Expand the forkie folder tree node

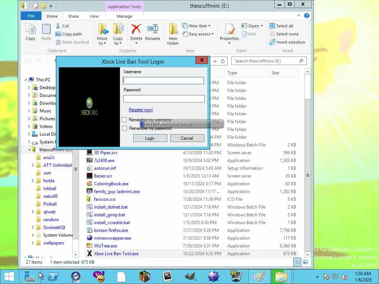[33, 180]
